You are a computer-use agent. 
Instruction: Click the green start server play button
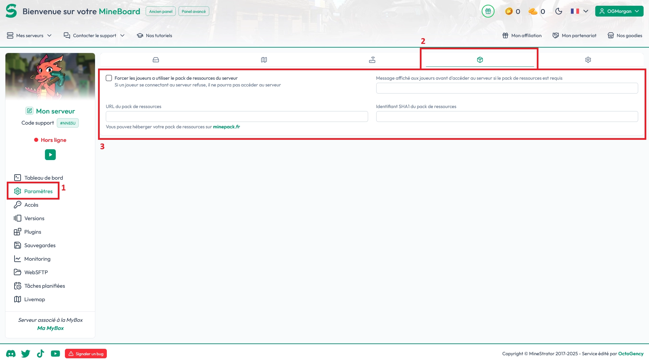tap(50, 155)
